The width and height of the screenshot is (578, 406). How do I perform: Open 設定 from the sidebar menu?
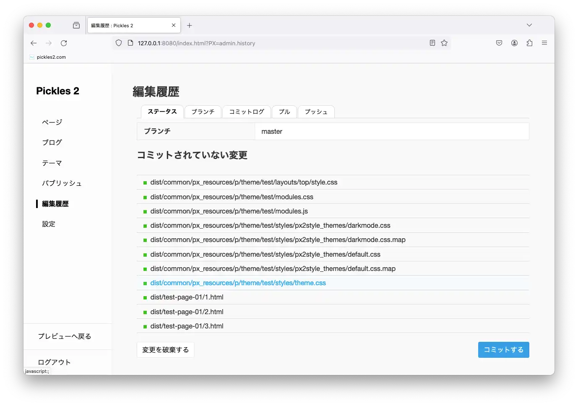(x=49, y=224)
